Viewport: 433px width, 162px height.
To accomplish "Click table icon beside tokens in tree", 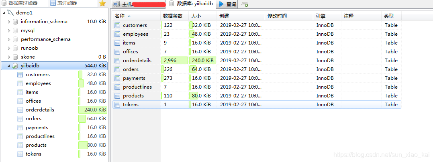I will (20, 154).
